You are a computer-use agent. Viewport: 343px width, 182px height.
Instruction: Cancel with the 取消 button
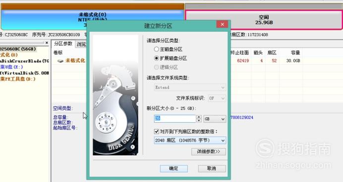(x=212, y=168)
